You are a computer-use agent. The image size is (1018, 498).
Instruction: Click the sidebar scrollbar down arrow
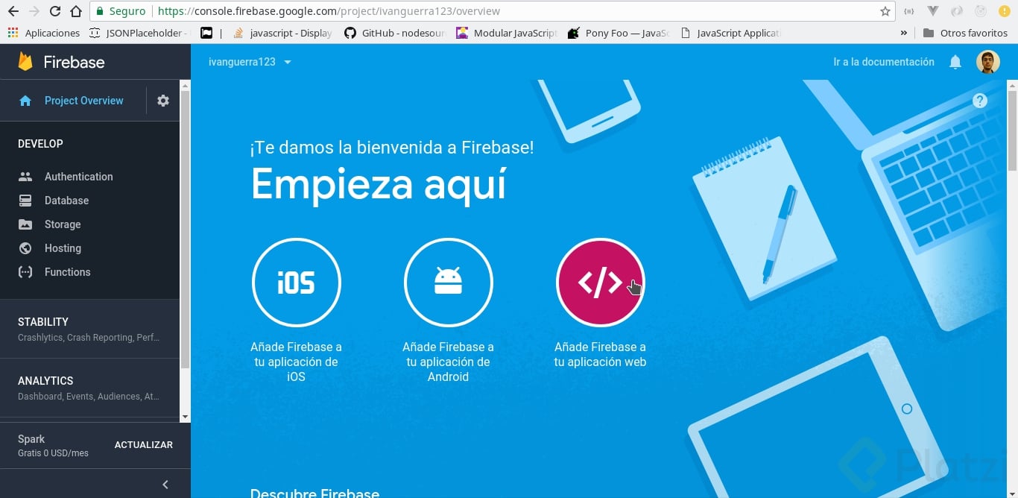[x=185, y=417]
